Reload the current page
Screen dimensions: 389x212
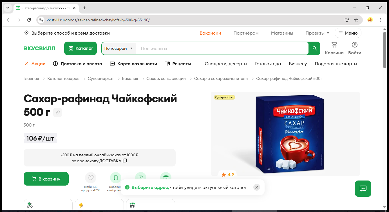tap(29, 20)
